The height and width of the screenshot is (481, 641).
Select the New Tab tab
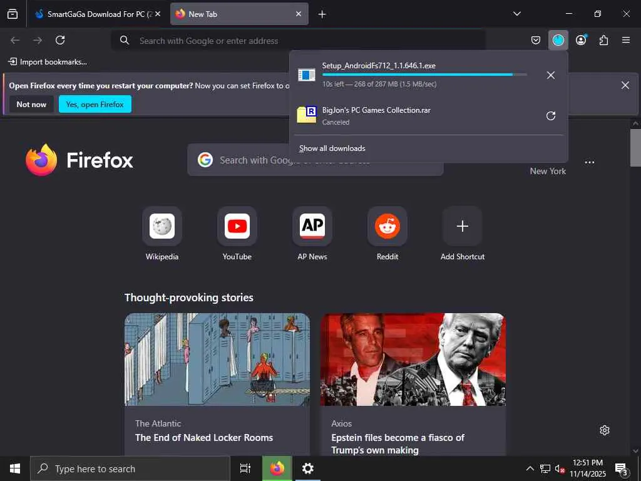239,14
